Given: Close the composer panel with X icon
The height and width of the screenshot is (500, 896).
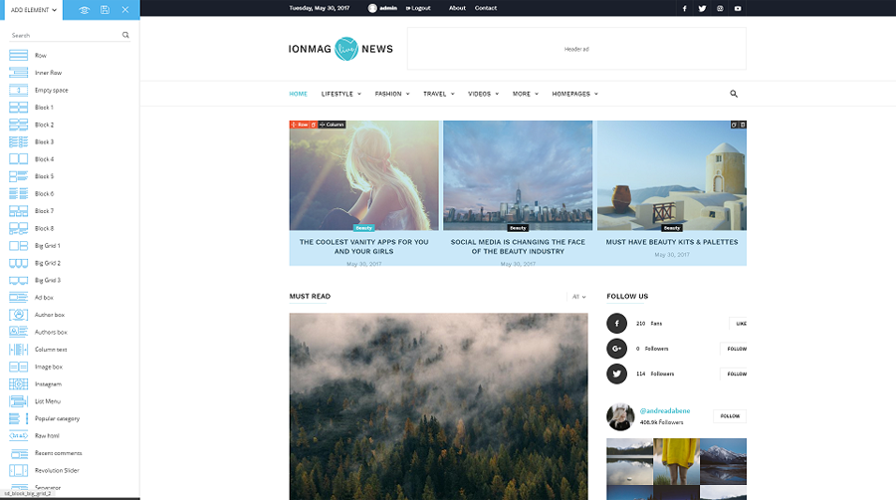Looking at the screenshot, I should pyautogui.click(x=124, y=9).
